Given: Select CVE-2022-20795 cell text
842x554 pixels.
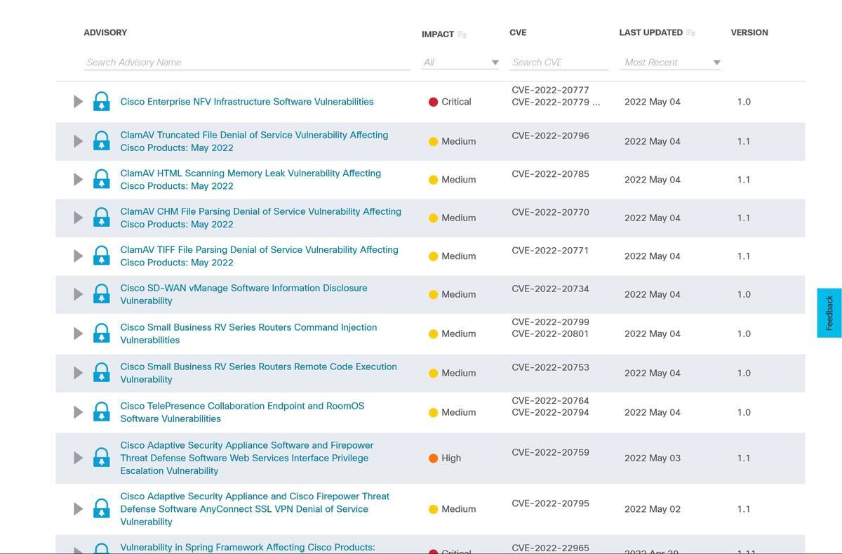Looking at the screenshot, I should [551, 503].
